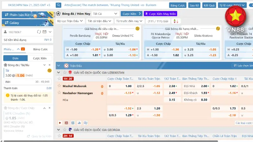This screenshot has width=253, height=142.
Task: Star the Giải Vô Địch Quốc Gia Georgia league
Action: (x=64, y=130)
